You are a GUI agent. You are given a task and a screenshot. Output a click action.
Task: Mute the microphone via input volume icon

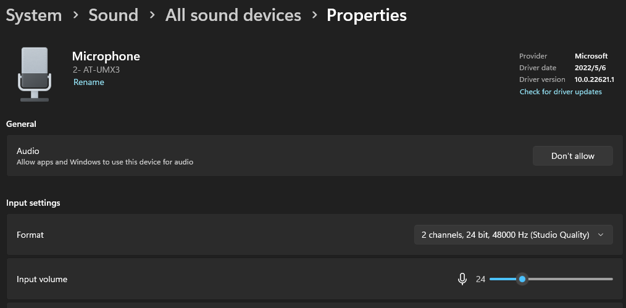(x=462, y=279)
